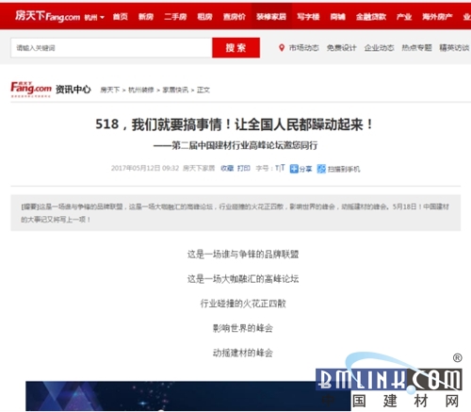The width and height of the screenshot is (471, 412).
Task: Click the blue 分享 share plus icon
Action: point(294,169)
